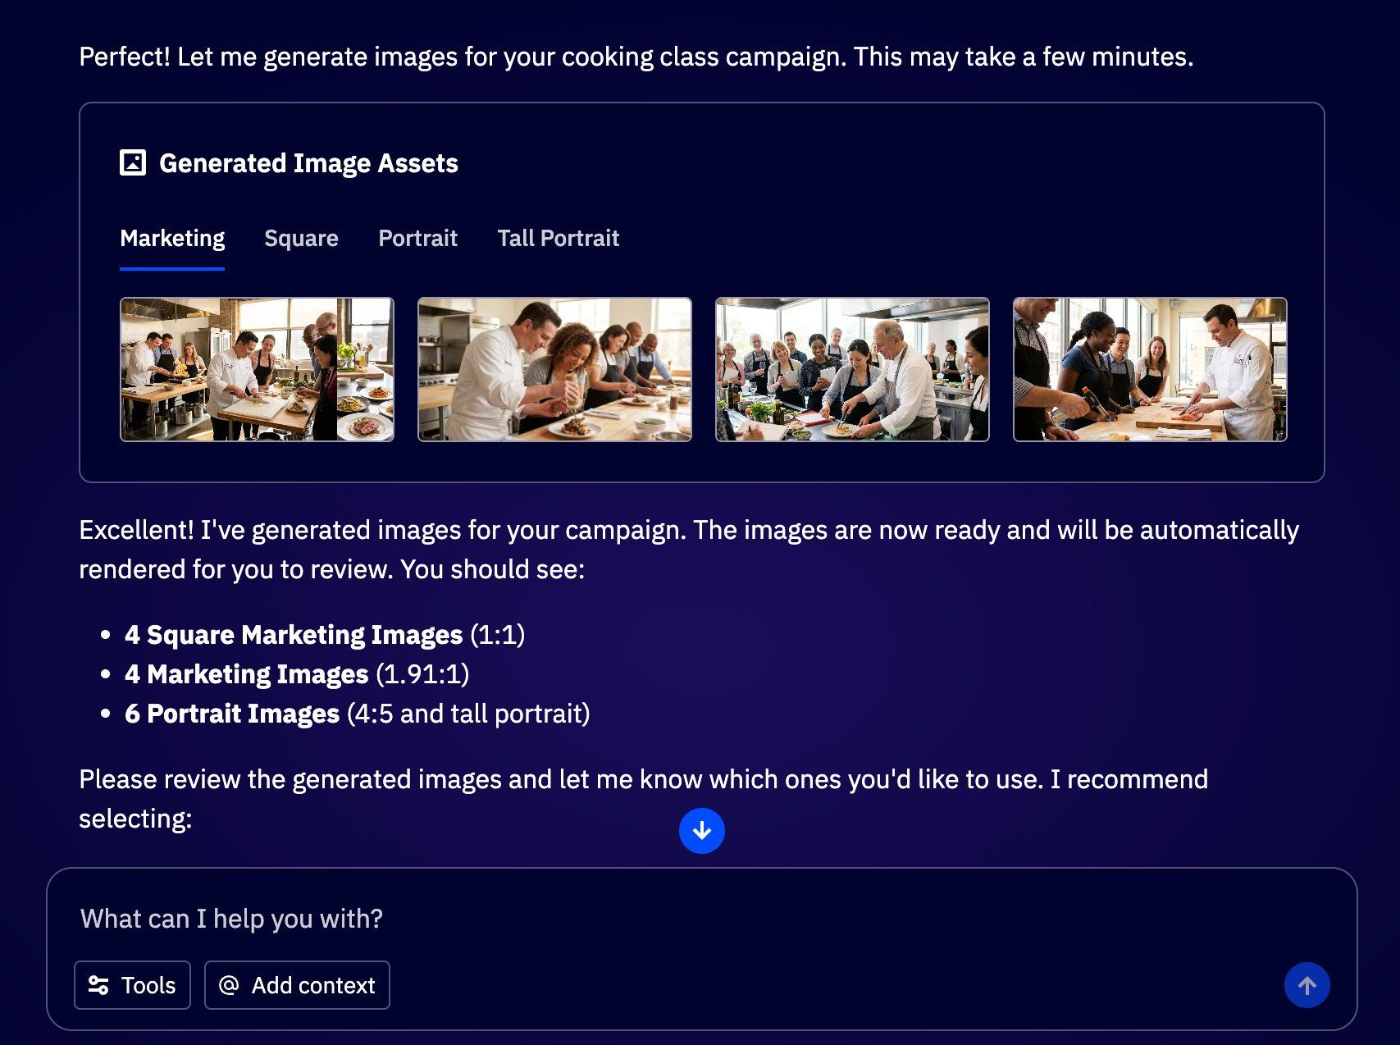The height and width of the screenshot is (1045, 1400).
Task: Click the Add context button
Action: (297, 985)
